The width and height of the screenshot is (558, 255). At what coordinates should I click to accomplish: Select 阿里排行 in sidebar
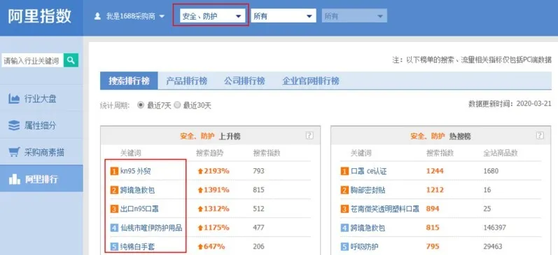41,179
